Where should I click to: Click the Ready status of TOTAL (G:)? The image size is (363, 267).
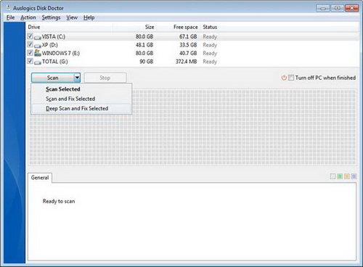coord(210,62)
